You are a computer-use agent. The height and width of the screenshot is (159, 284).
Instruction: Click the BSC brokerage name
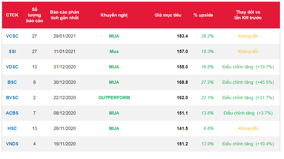pos(12,82)
